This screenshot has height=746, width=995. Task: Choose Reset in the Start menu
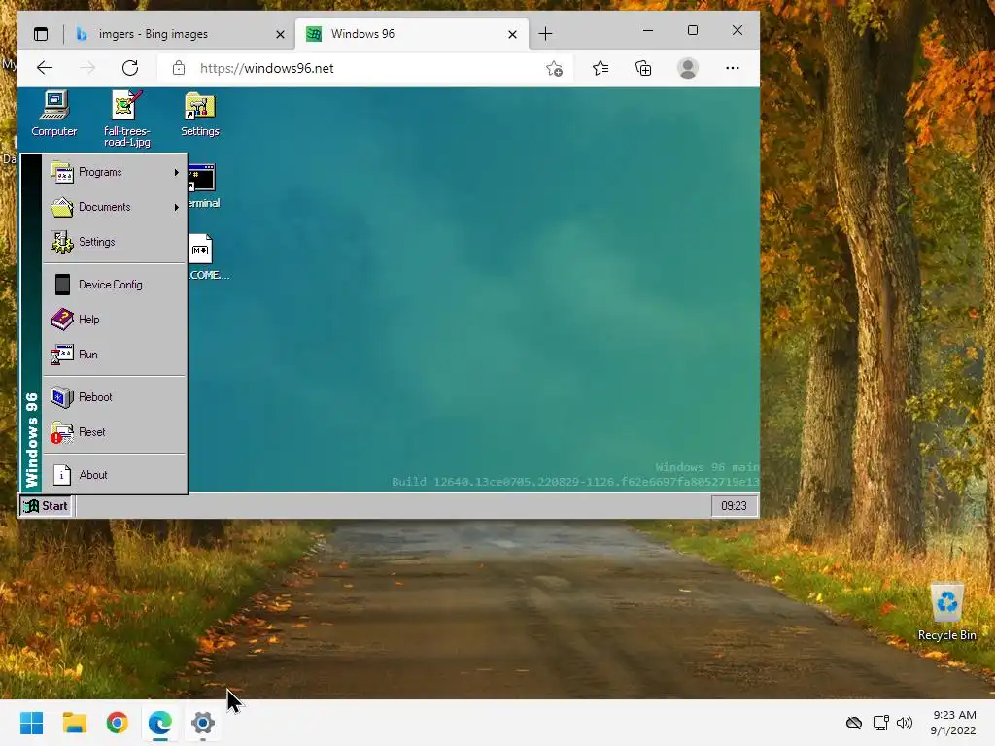coord(115,432)
